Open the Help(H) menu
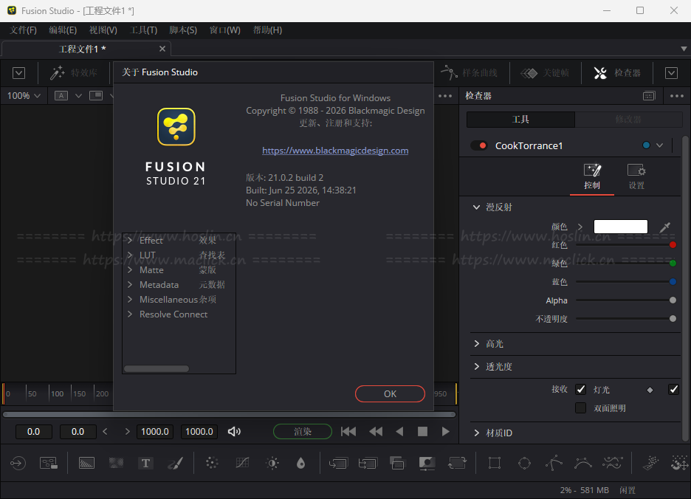This screenshot has height=499, width=691. click(x=267, y=30)
